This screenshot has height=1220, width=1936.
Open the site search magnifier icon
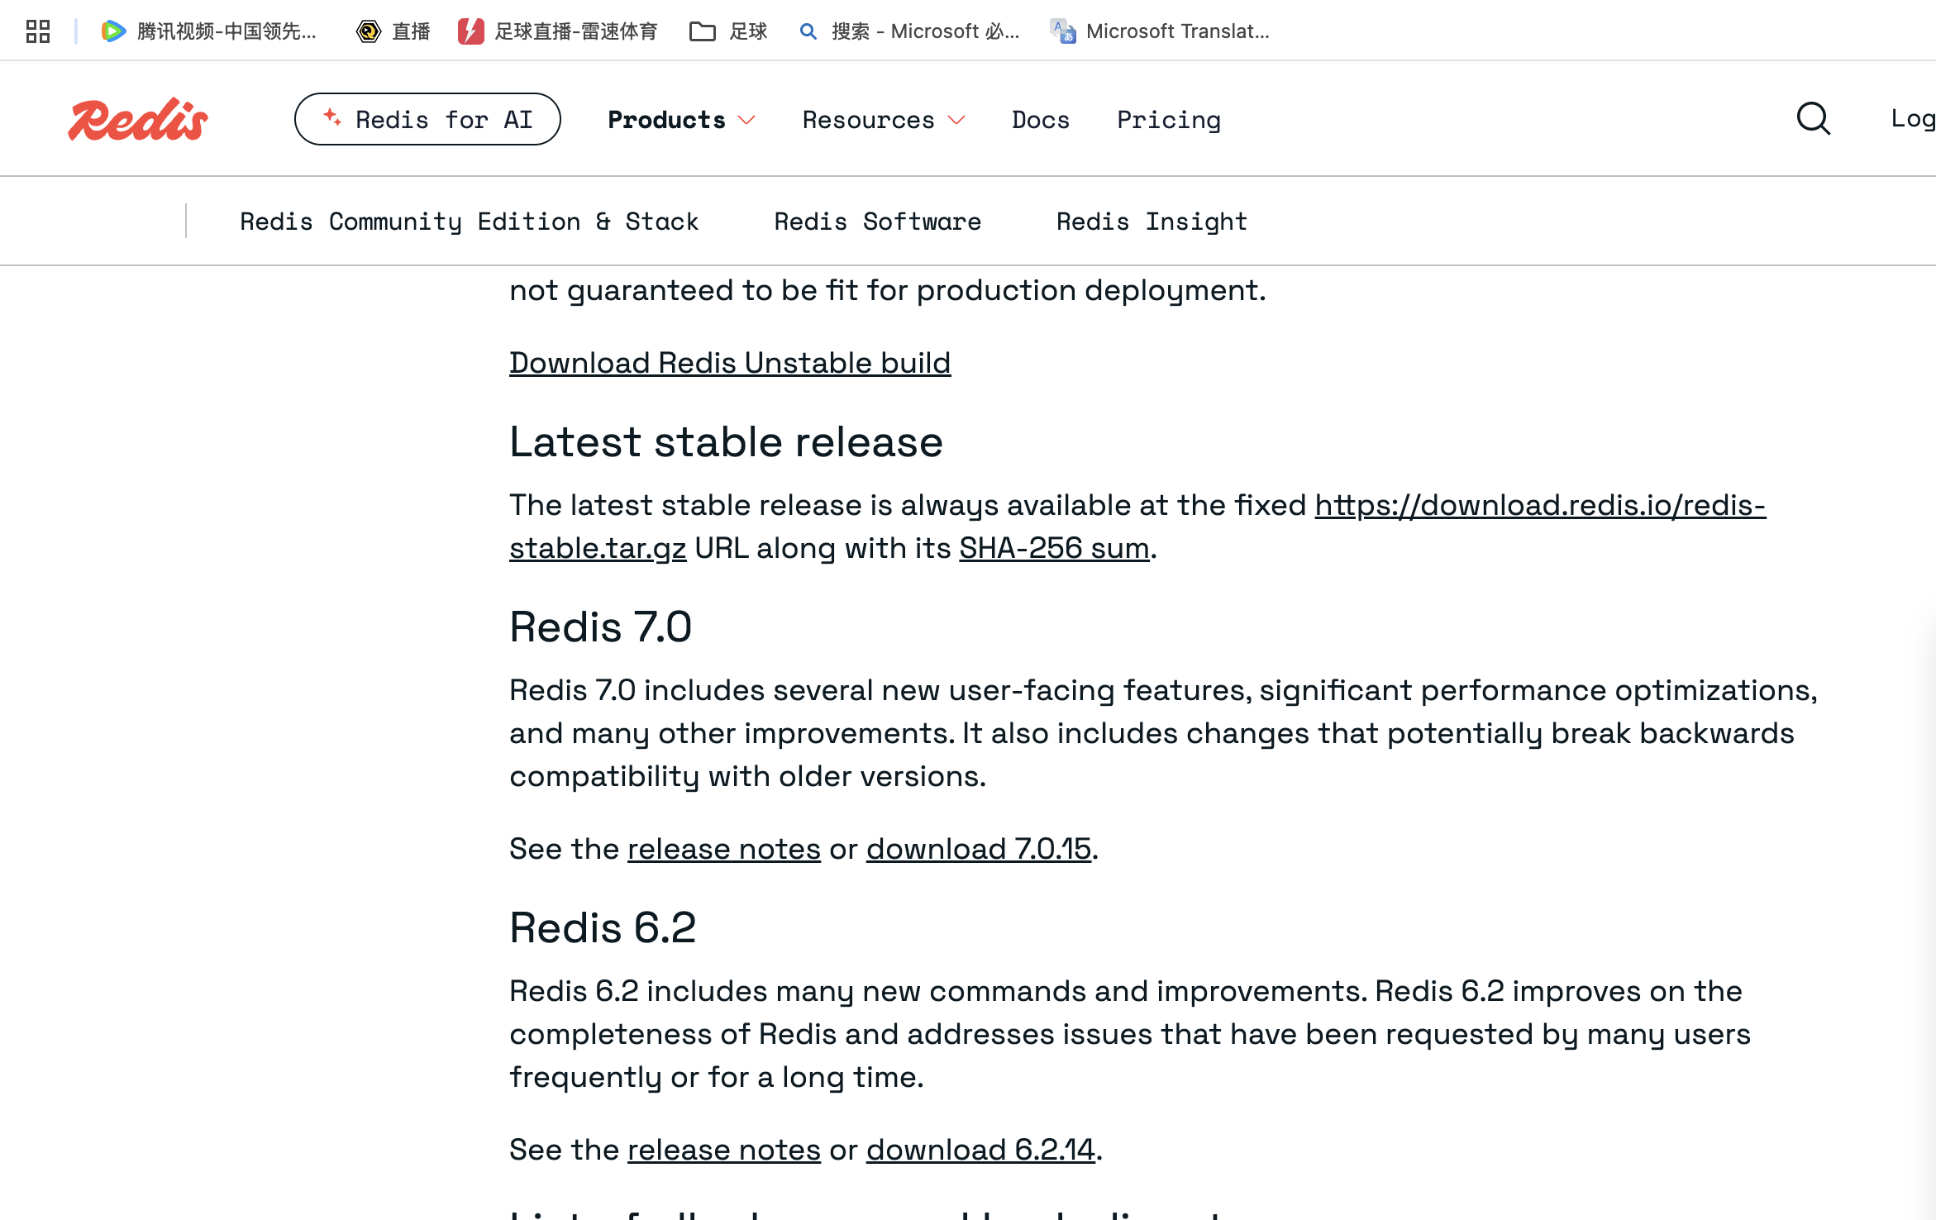click(1814, 119)
